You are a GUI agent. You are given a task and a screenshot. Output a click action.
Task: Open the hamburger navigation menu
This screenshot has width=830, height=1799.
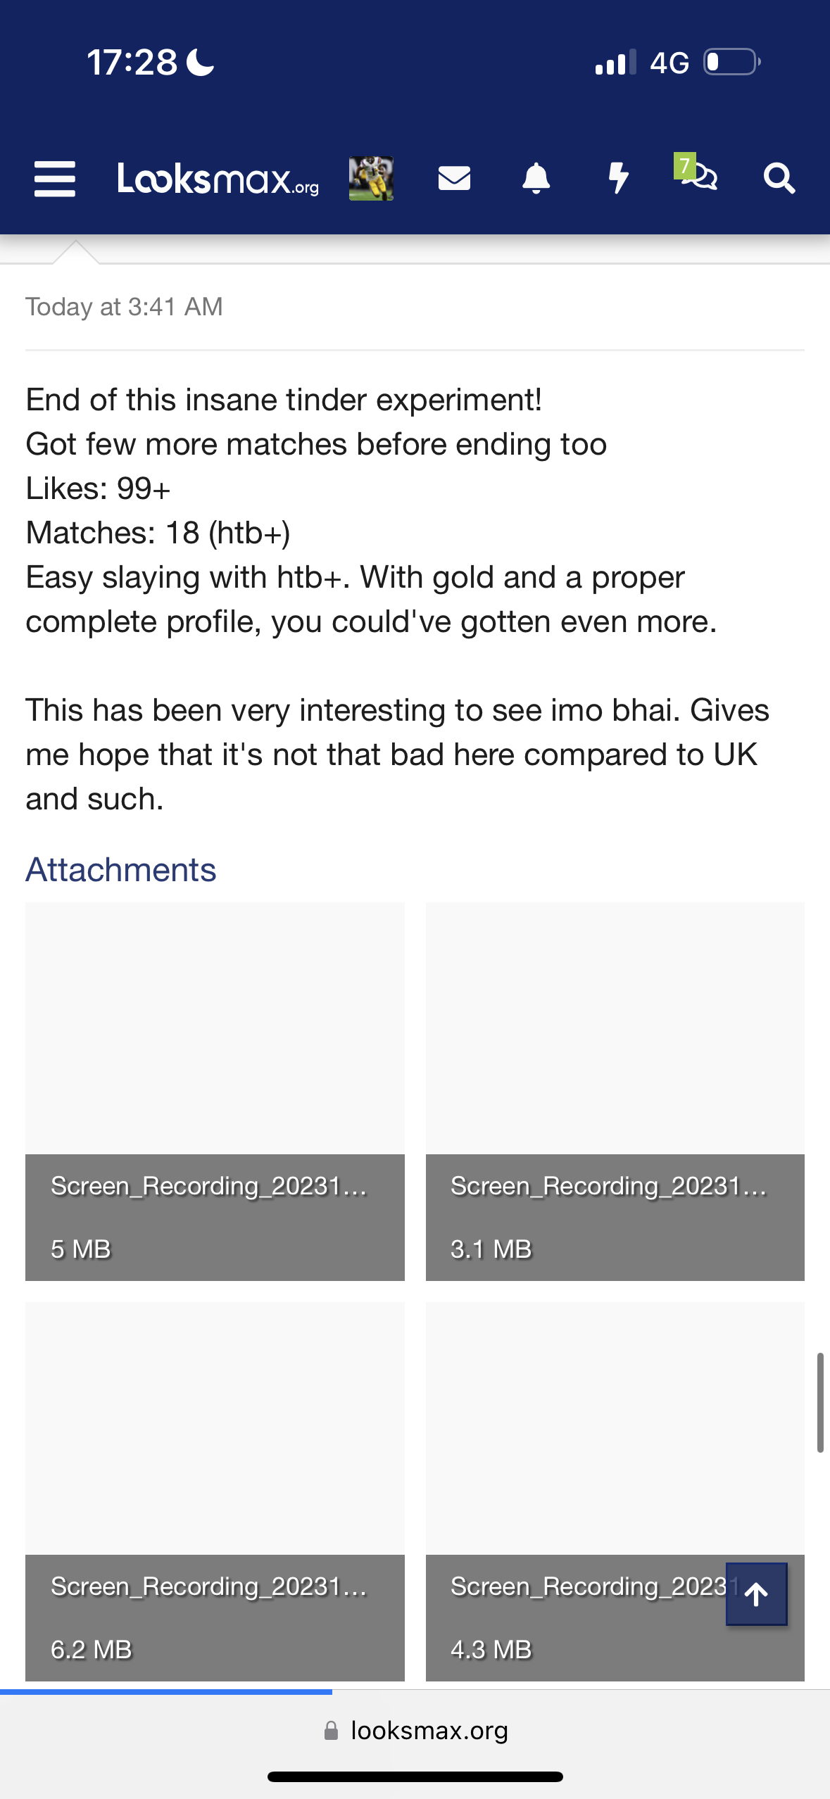tap(55, 179)
